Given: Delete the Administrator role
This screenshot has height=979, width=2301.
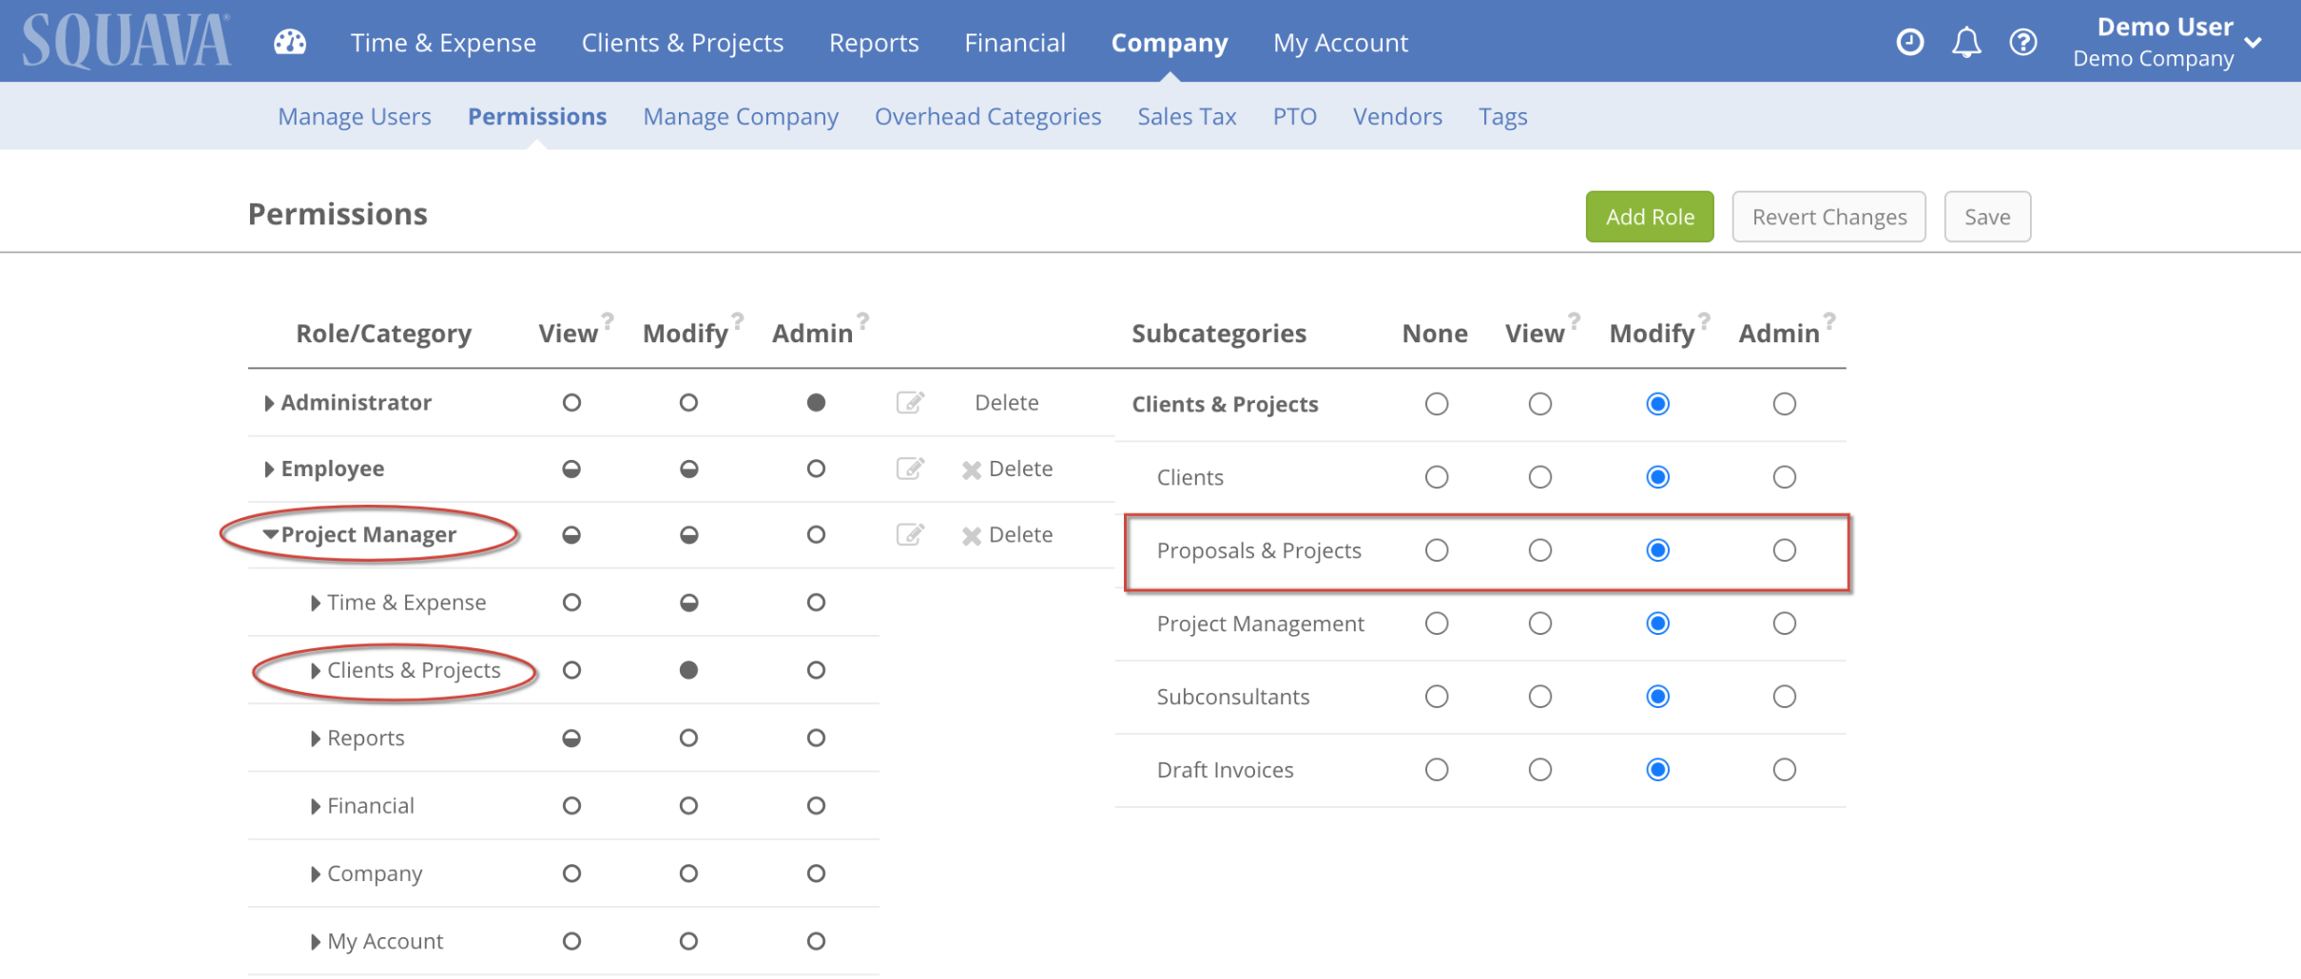Looking at the screenshot, I should tap(1007, 402).
